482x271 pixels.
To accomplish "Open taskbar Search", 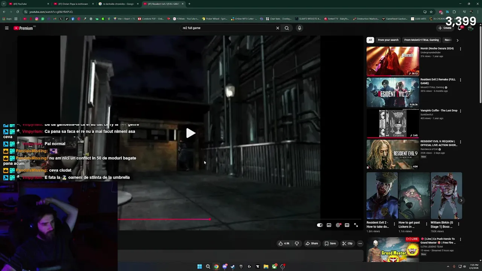I will point(208,266).
